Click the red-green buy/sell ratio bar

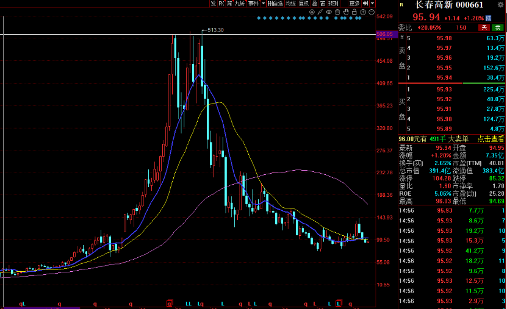click(x=452, y=84)
